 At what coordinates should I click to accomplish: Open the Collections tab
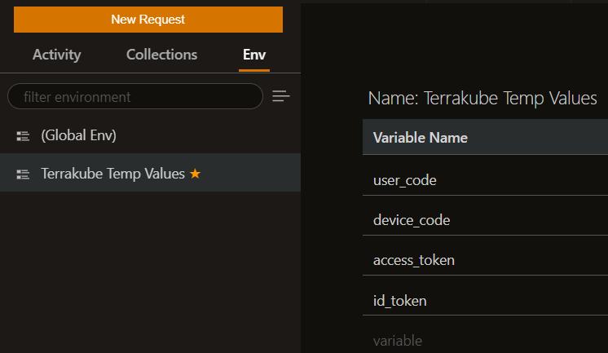(161, 55)
